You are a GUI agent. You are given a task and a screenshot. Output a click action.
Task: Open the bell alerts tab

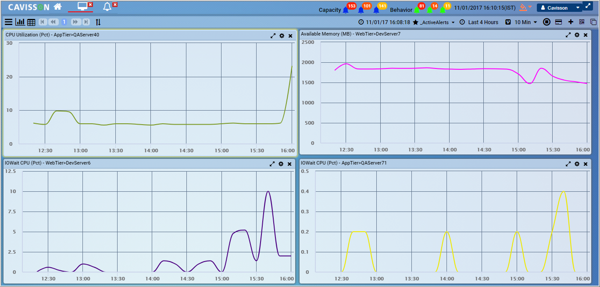[107, 7]
